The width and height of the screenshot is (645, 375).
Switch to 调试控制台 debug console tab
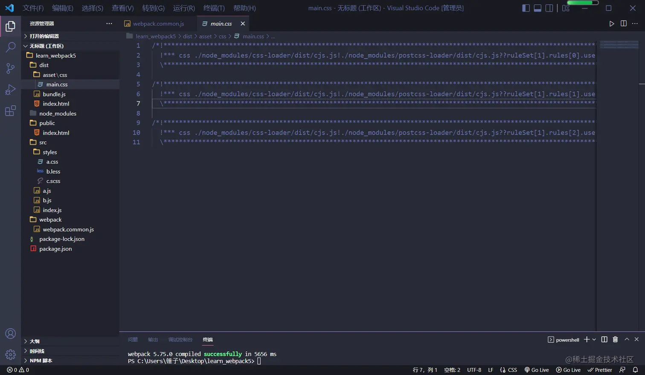[180, 340]
